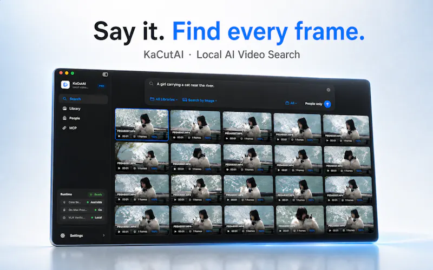This screenshot has height=270, width=433.
Task: Collapse the sidebar with the panel toggle icon
Action: [105, 75]
